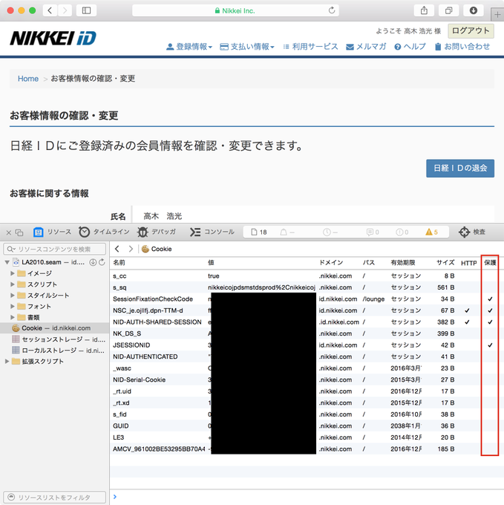Screen dimensions: 504x505
Task: Expand the 書類 folder
Action: click(13, 317)
